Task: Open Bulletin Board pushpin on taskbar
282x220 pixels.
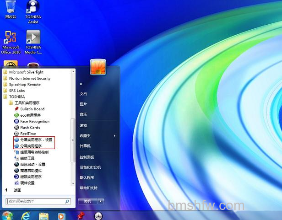Action: pos(81,216)
